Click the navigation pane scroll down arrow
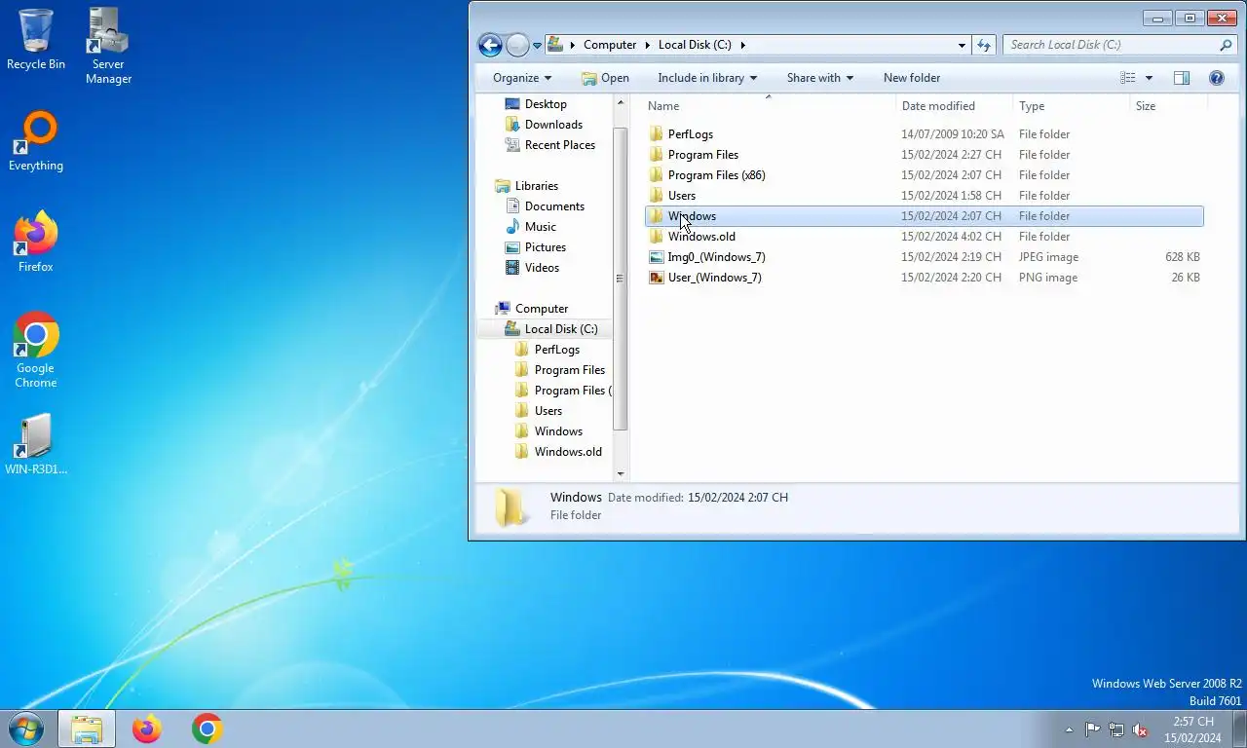 click(x=621, y=474)
